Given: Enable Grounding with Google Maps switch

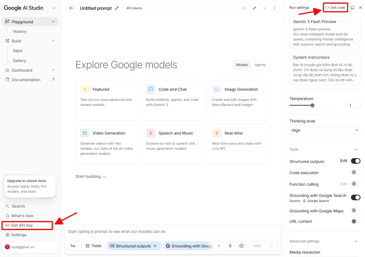Looking at the screenshot, I should (356, 210).
